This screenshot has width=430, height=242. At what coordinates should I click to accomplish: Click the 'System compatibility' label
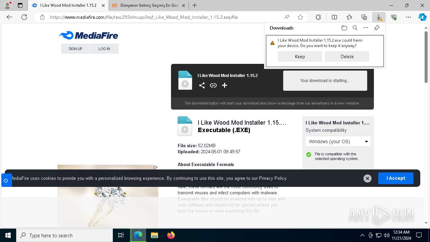[326, 130]
